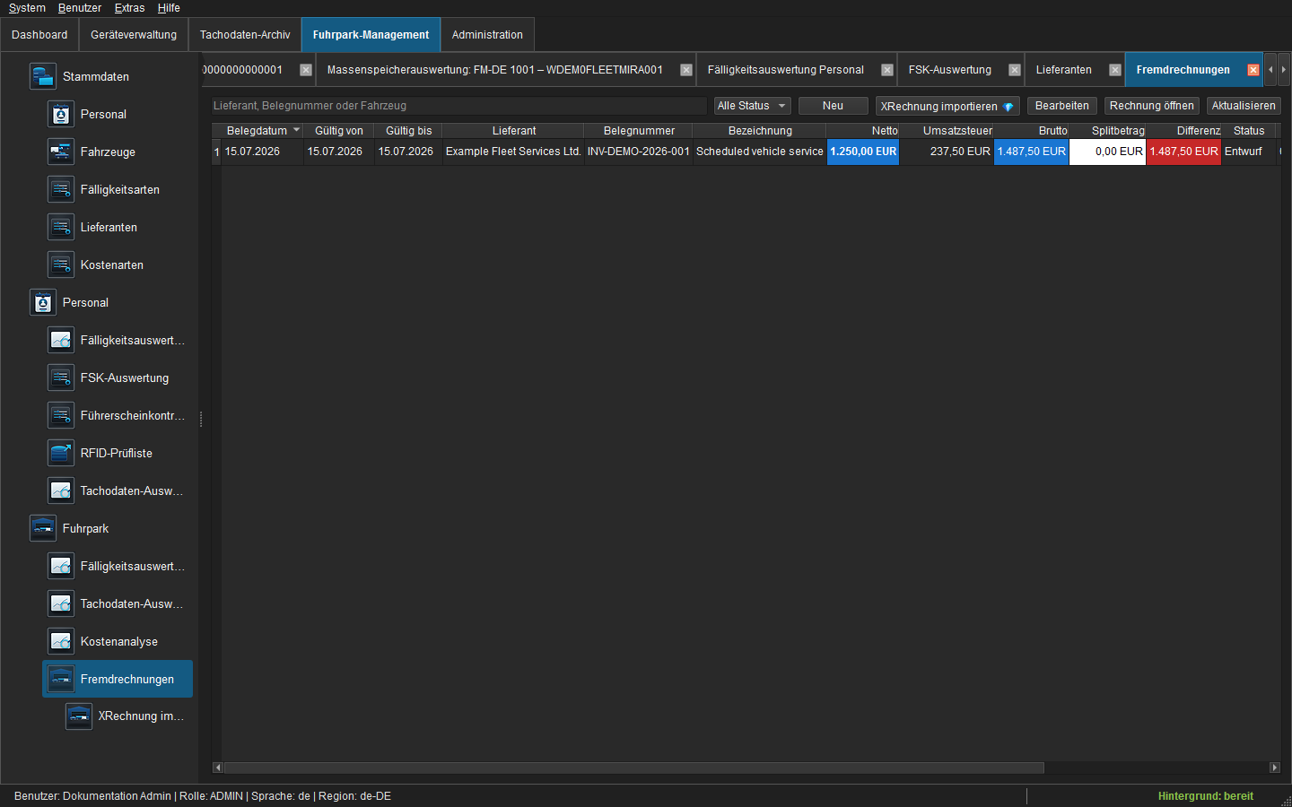Close the Massenspeicherauswertung tab

point(686,70)
